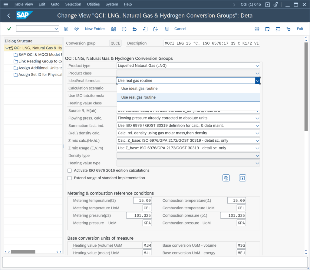Open the Selection menu
The image size is (310, 270).
pos(73,4)
